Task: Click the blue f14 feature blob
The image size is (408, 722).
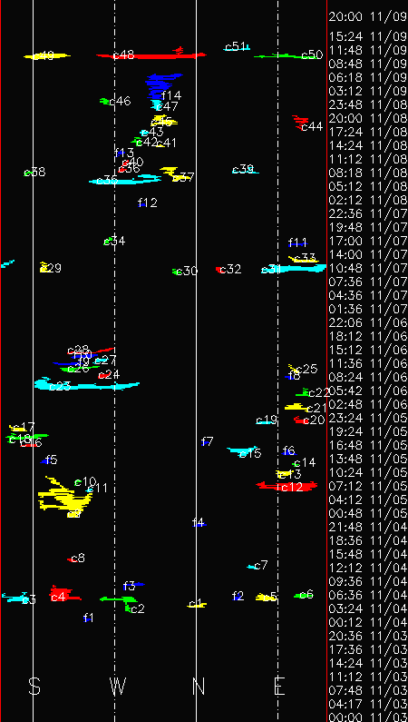Action: (x=162, y=85)
